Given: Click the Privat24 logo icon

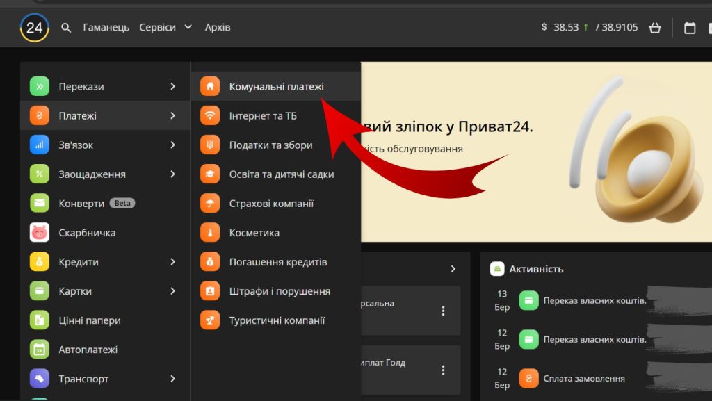Looking at the screenshot, I should pyautogui.click(x=34, y=28).
